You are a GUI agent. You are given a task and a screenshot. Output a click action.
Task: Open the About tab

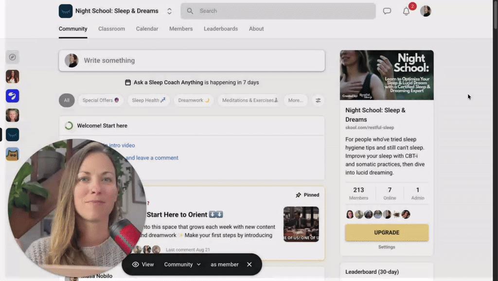(256, 29)
